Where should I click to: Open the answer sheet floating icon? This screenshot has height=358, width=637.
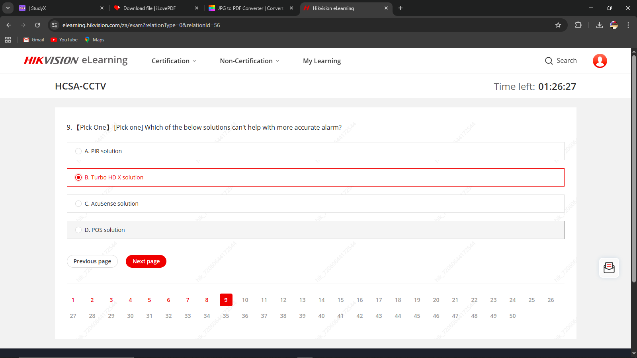click(609, 268)
